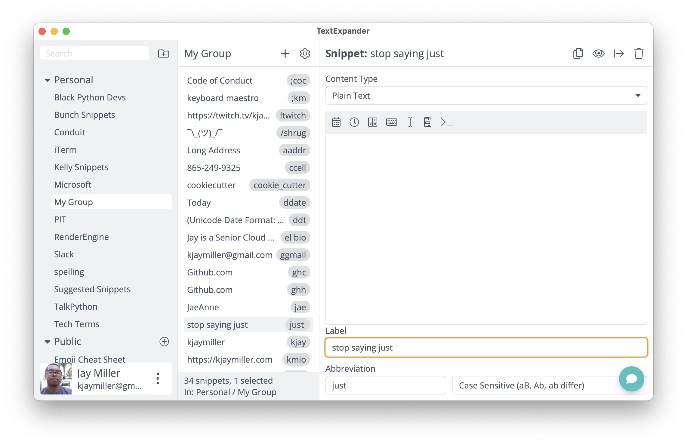Insert keyboard key macro icon

point(391,122)
